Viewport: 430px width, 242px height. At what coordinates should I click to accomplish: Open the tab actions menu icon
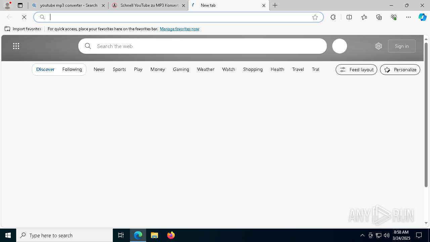coord(20,5)
